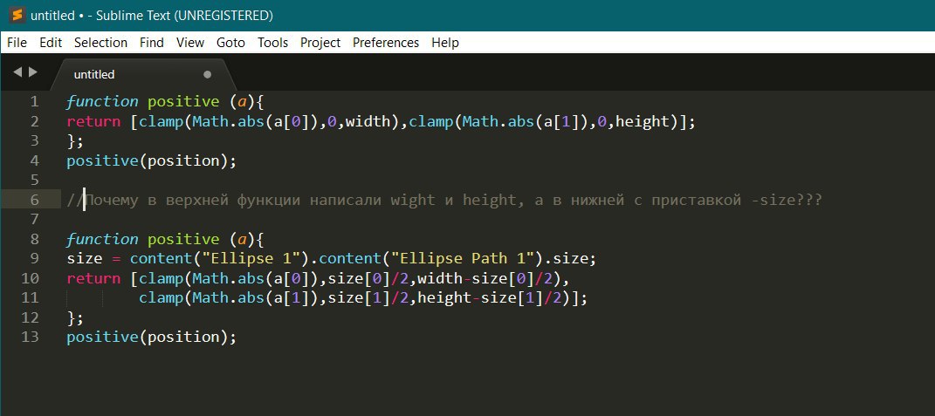The height and width of the screenshot is (416, 935).
Task: Click 'return' keyword on line 10
Action: click(93, 278)
